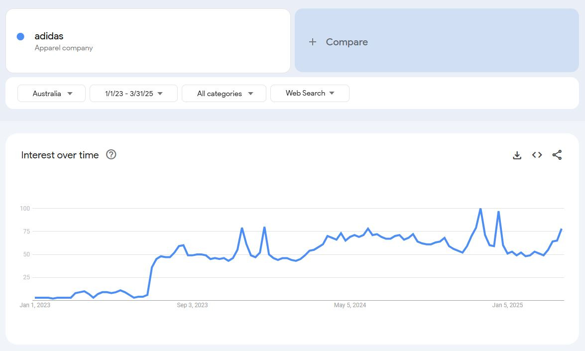Click the Sep 3, 2023 axis label

192,305
